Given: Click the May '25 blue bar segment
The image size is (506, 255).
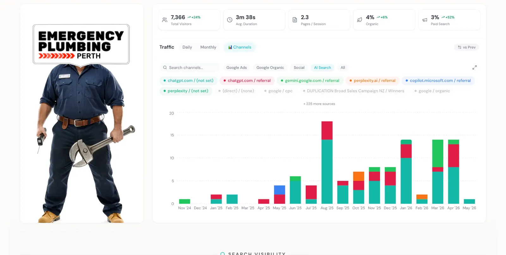Looking at the screenshot, I should [280, 190].
